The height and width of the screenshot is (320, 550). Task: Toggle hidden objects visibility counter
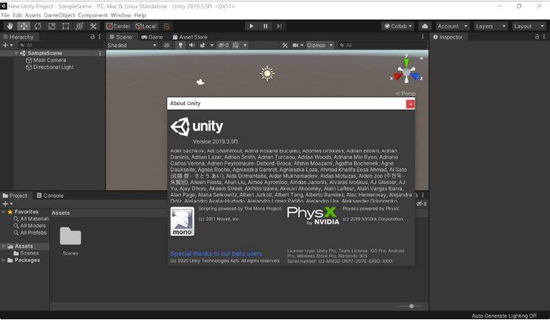click(223, 46)
